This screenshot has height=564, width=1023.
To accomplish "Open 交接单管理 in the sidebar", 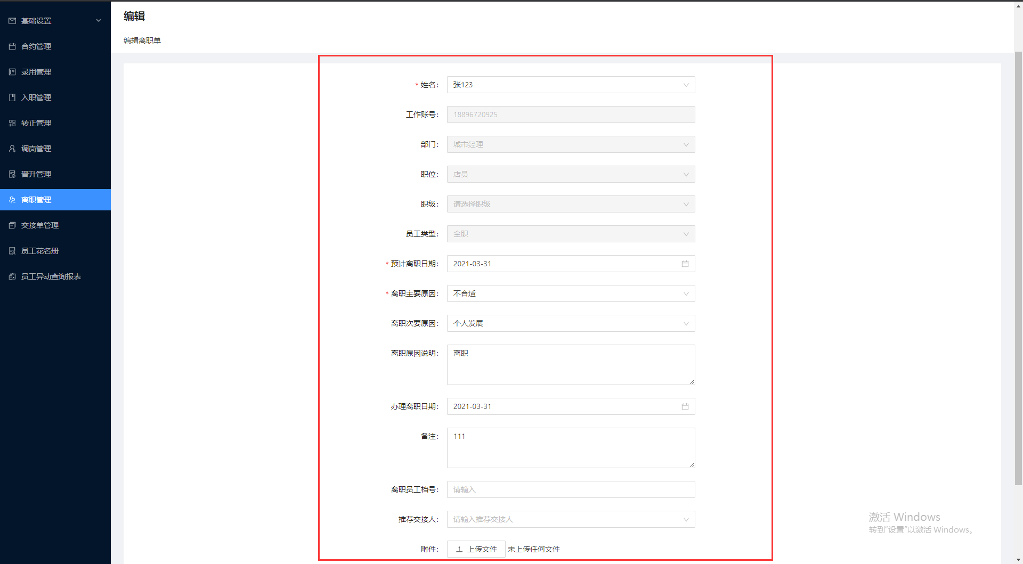I will point(55,225).
